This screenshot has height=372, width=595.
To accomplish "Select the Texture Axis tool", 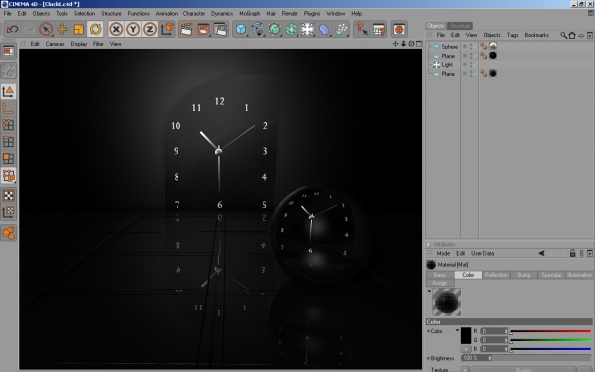I will pos(8,212).
